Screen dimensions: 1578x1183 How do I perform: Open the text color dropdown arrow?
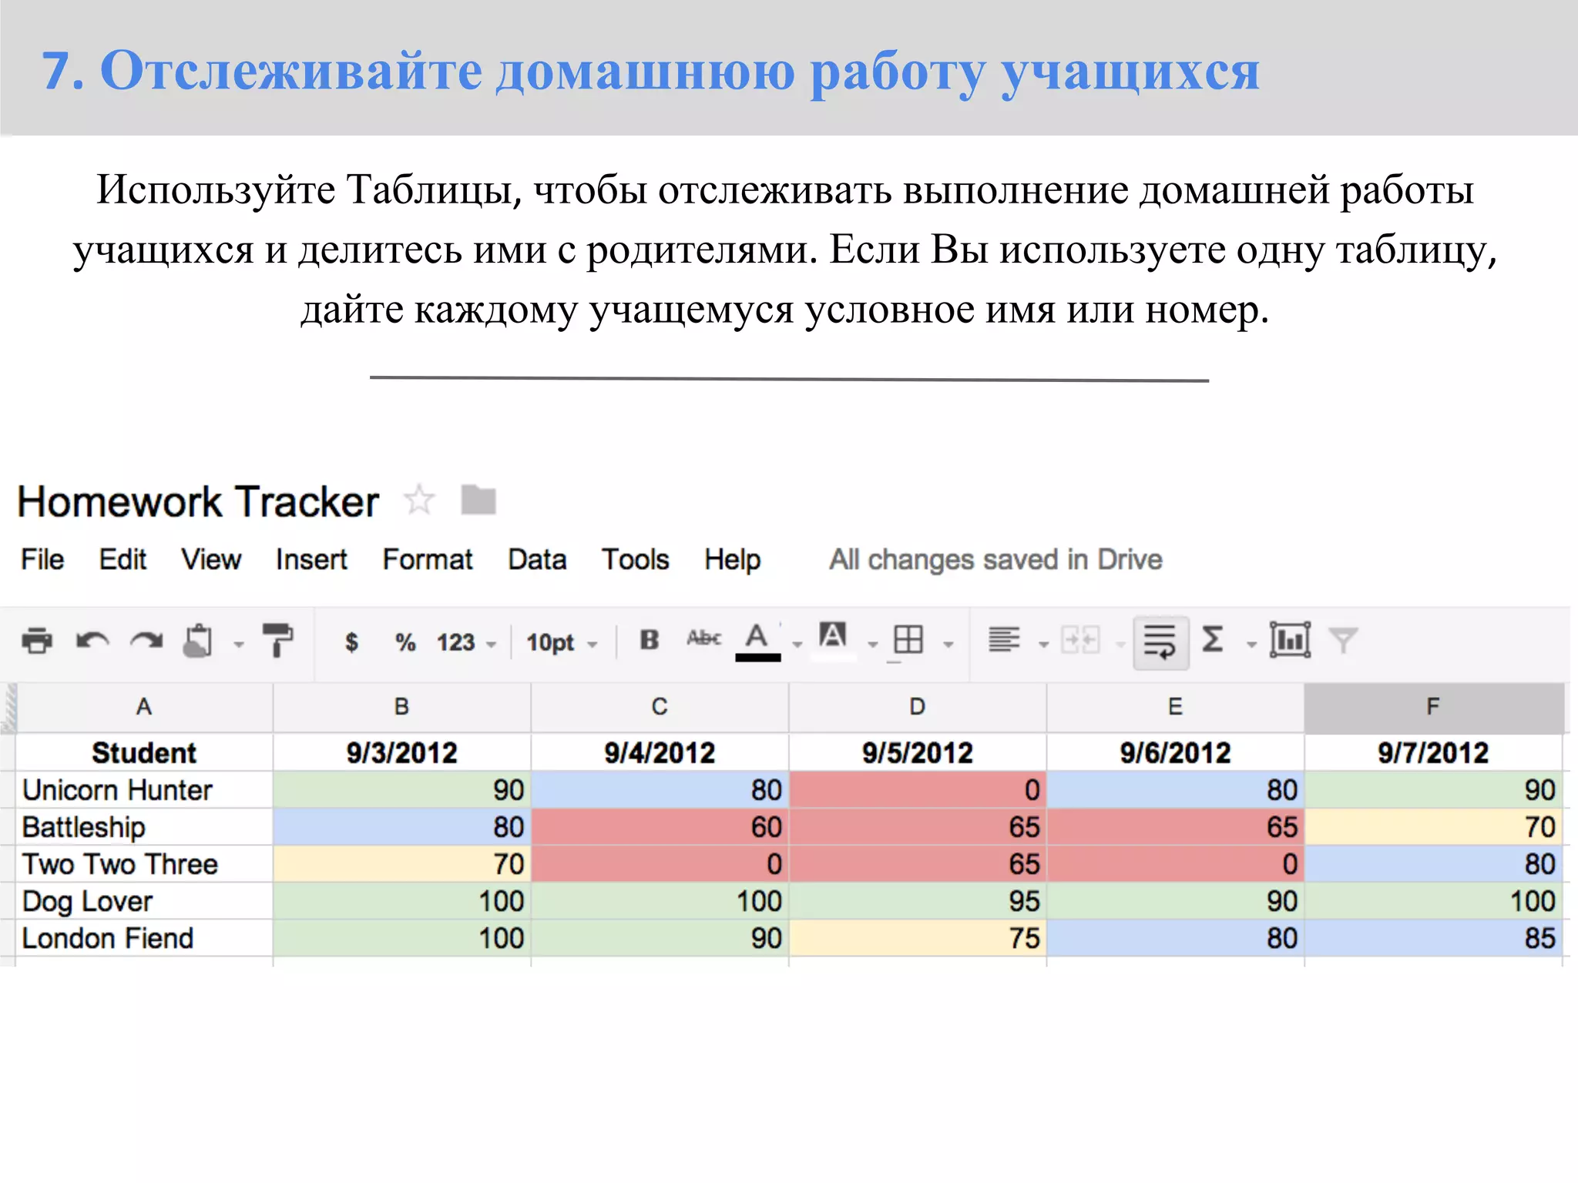tap(797, 644)
